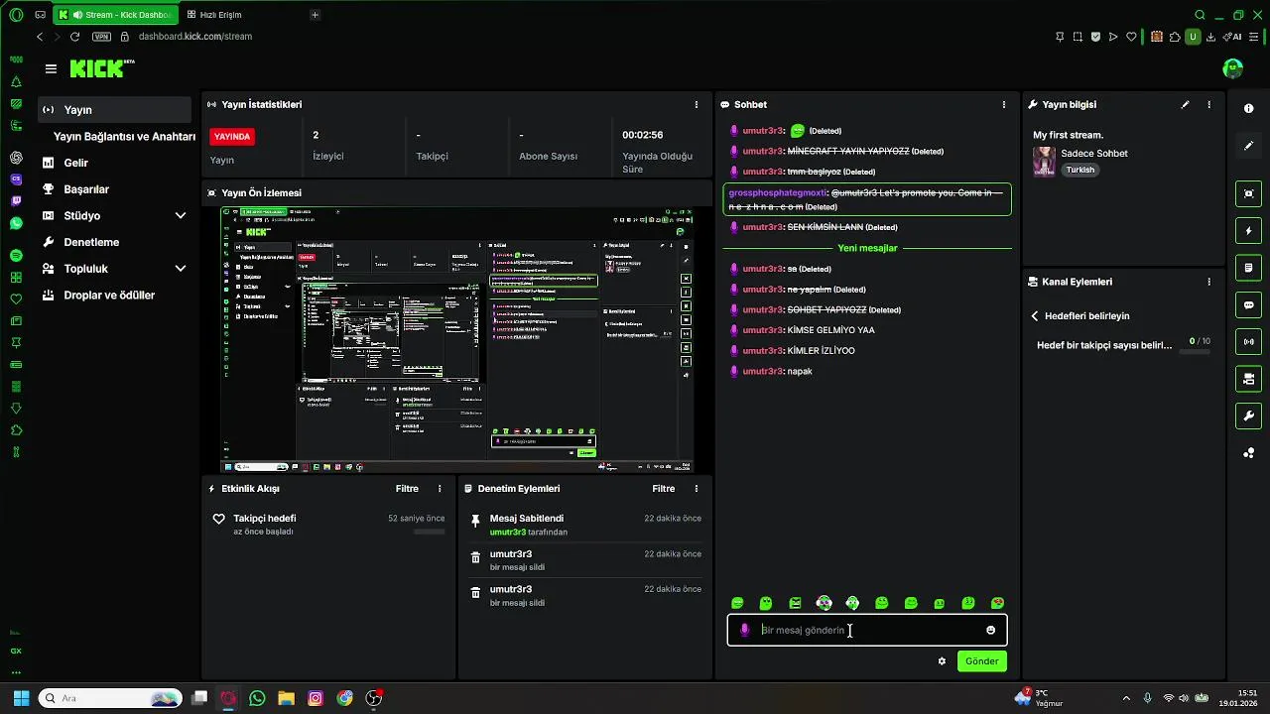Click the weather widget in taskbar
Viewport: 1270px width, 714px height.
[1038, 698]
